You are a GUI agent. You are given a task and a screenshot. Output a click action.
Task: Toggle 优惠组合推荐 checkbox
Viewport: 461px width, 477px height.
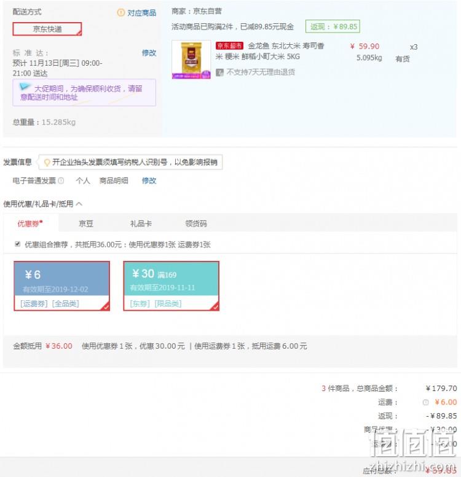tap(18, 244)
